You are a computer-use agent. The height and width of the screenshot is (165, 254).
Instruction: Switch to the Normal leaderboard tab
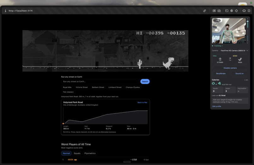pyautogui.click(x=66, y=153)
